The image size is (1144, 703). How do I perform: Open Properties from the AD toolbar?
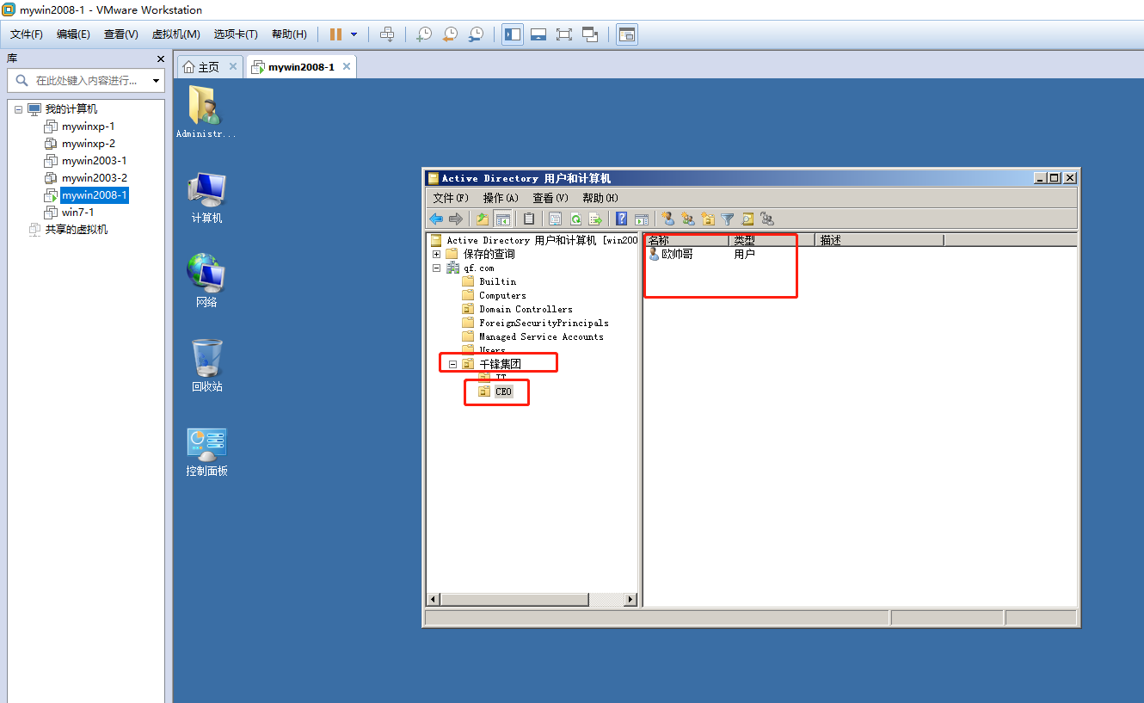[555, 219]
